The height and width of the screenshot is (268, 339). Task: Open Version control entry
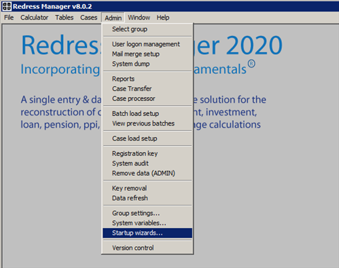tap(147, 248)
